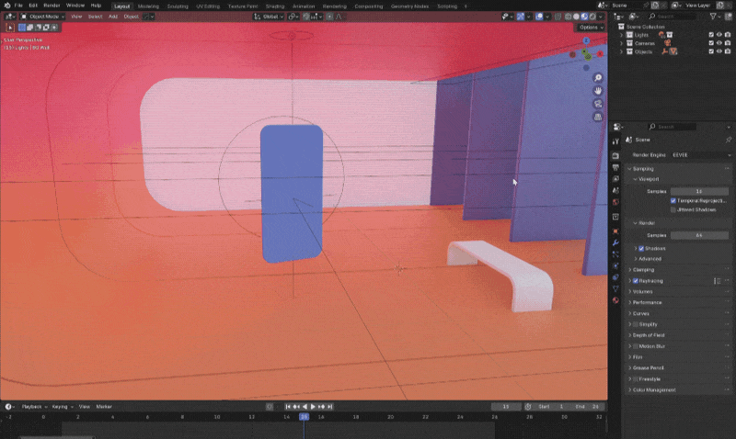Open the Render Engine dropdown

click(699, 154)
